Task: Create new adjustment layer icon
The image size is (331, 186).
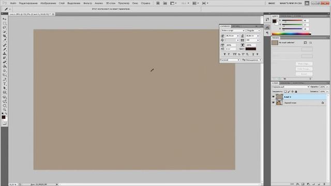Action: click(308, 184)
